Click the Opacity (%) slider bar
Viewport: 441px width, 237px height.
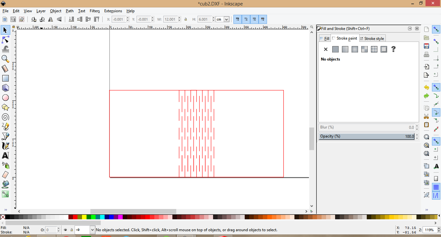coord(367,136)
